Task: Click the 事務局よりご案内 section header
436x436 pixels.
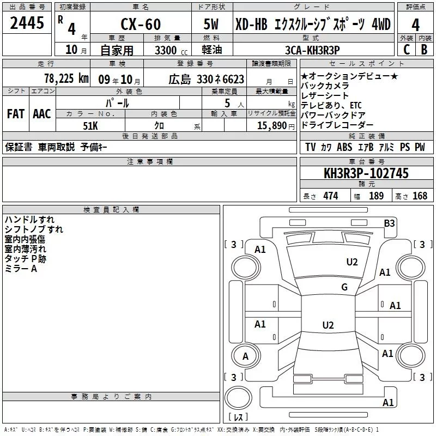Action: [111, 397]
